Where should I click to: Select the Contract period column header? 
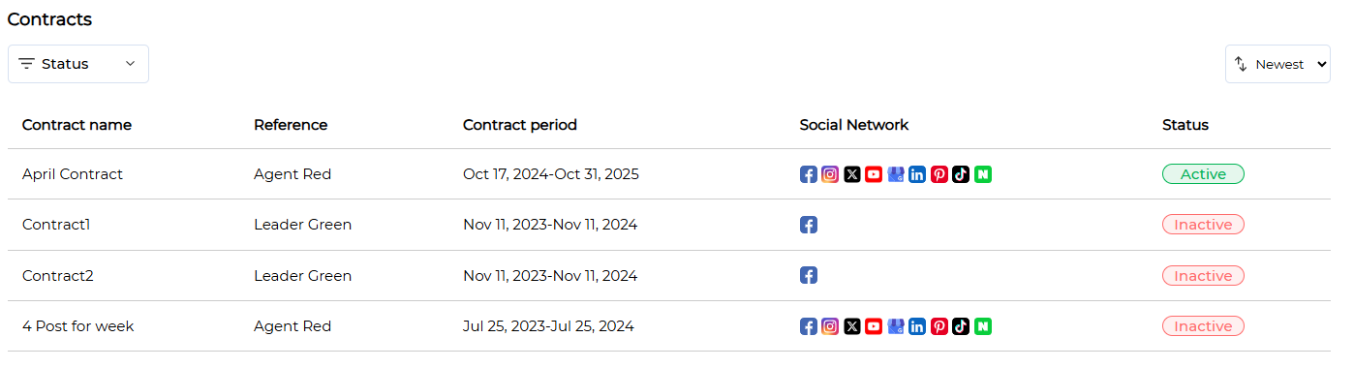pos(520,125)
